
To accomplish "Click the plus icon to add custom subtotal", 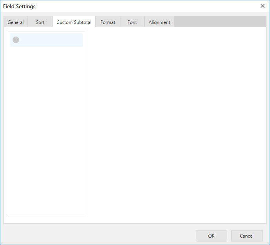I will pos(16,40).
